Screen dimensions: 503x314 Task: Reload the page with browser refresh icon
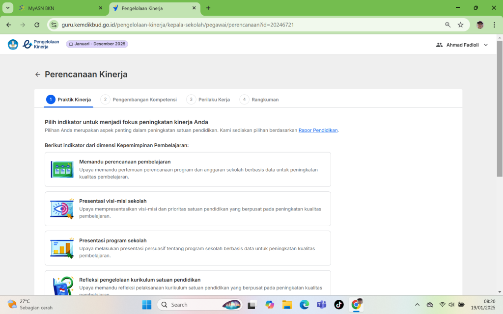click(37, 25)
